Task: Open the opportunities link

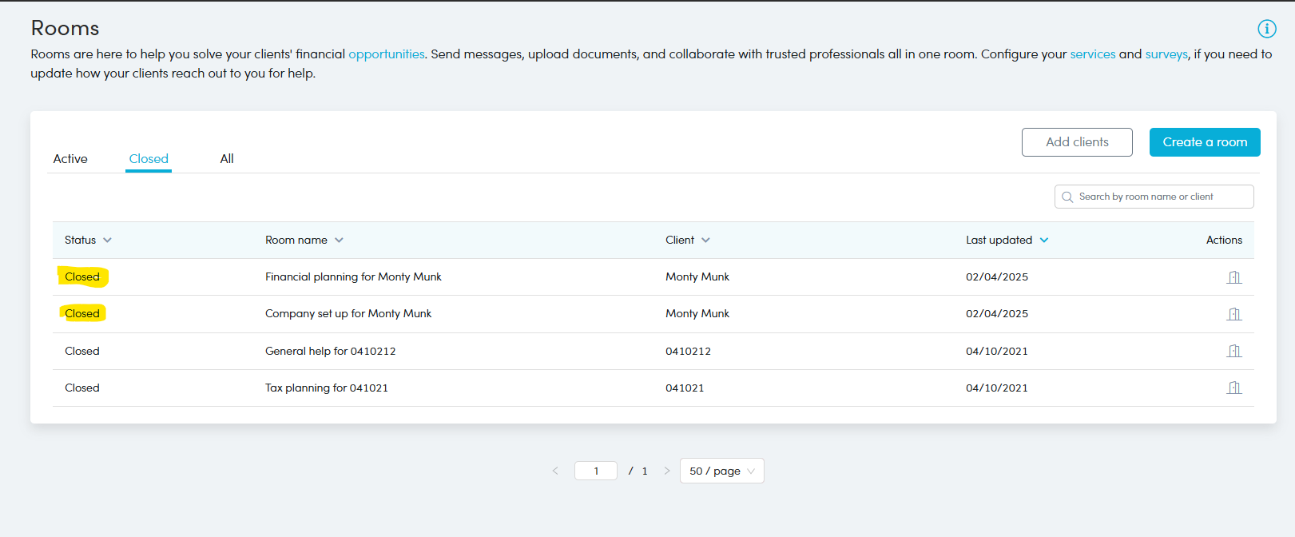Action: [386, 54]
